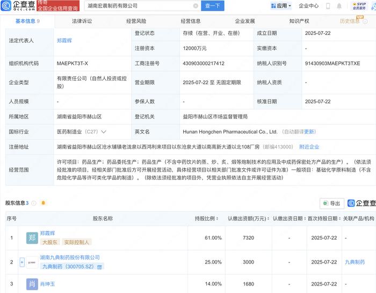376x293 pixels.
Task: Select taxpayer ID 91430903MAEPKT3TXE
Action: coord(332,63)
